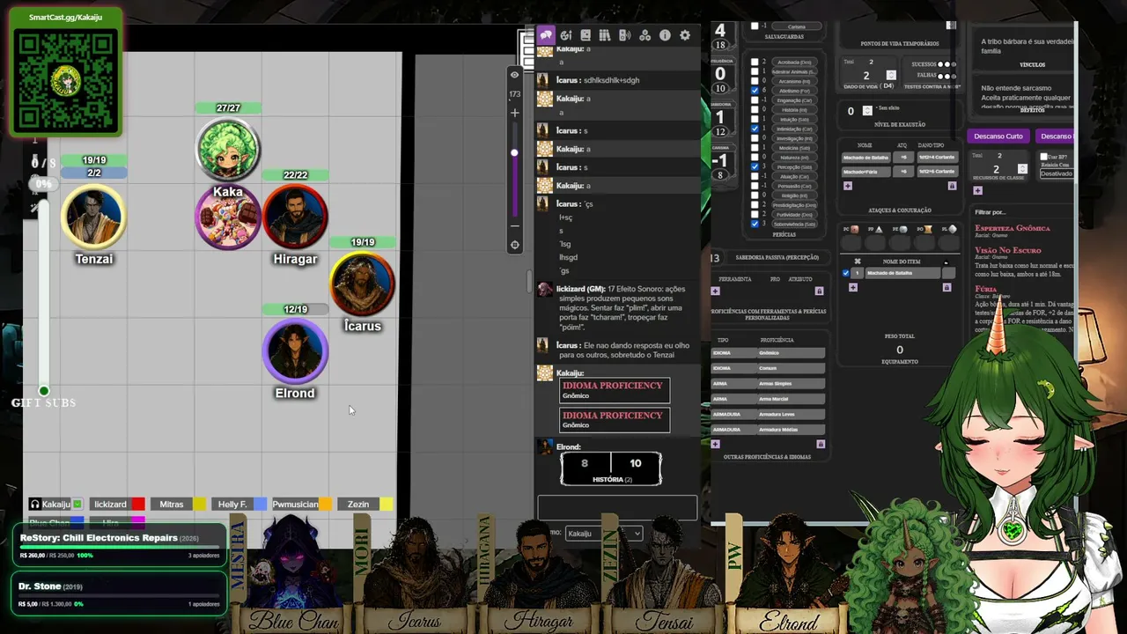Click the Descanso Curto button
This screenshot has width=1127, height=634.
(998, 136)
